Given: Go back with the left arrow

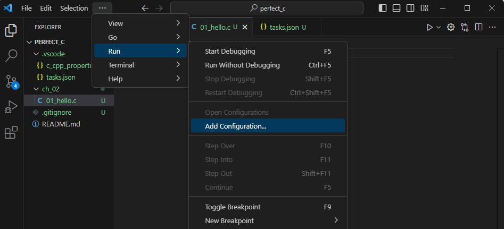Looking at the screenshot, I should (145, 9).
